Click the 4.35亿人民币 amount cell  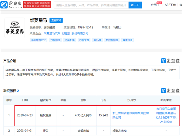click(83, 115)
